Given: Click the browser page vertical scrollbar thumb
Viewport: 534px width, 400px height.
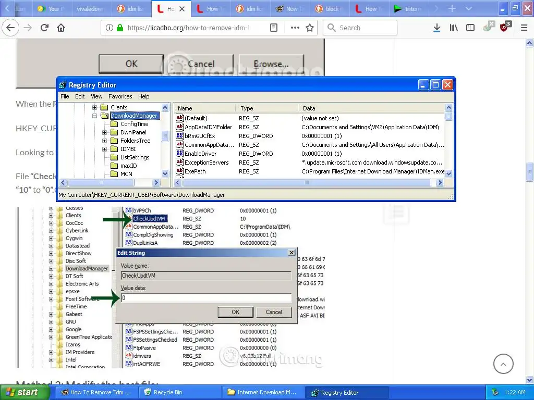Looking at the screenshot, I should coord(530,172).
